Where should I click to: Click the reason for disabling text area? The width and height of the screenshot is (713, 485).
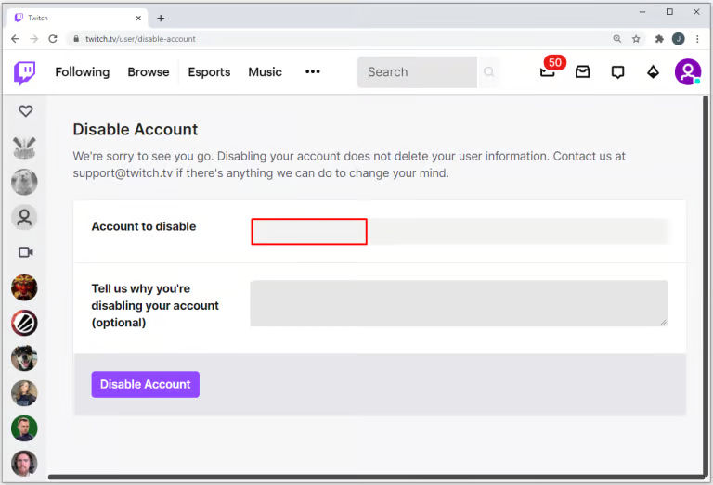pos(460,303)
